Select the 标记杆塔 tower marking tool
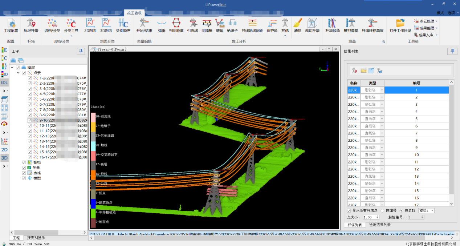 pos(31,25)
